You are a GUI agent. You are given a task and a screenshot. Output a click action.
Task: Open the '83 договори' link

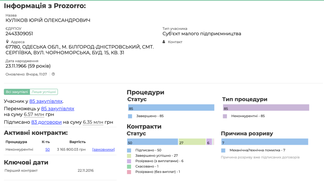coord(47,122)
